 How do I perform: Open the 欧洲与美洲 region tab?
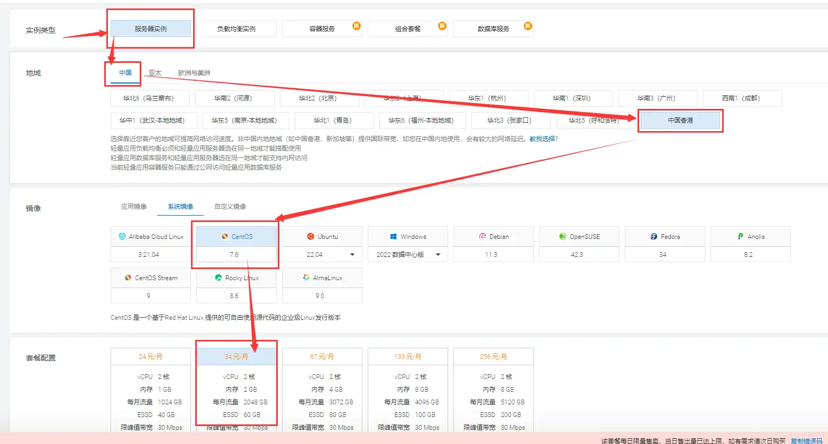(x=194, y=73)
